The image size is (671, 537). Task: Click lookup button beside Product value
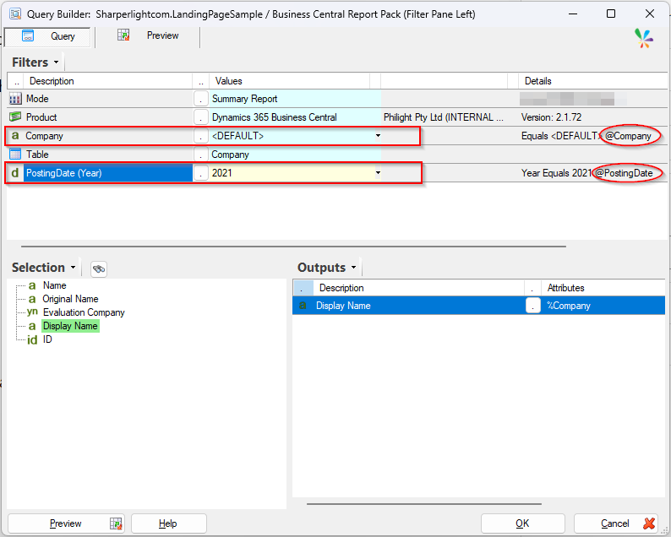(200, 117)
